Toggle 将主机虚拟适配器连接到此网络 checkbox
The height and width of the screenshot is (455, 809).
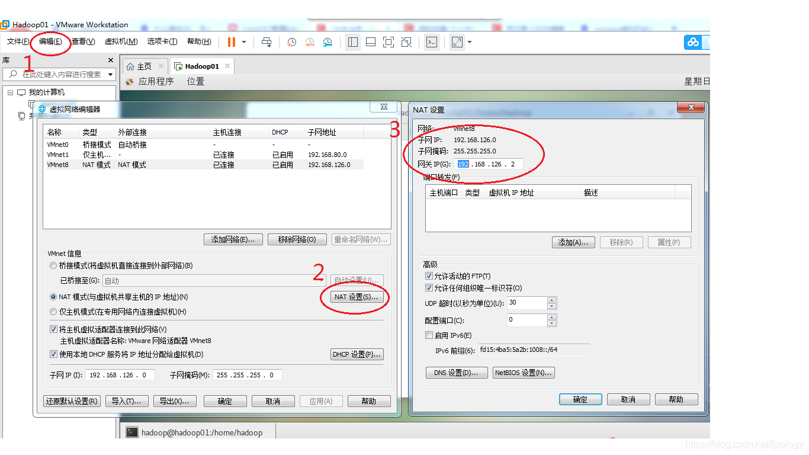click(54, 329)
